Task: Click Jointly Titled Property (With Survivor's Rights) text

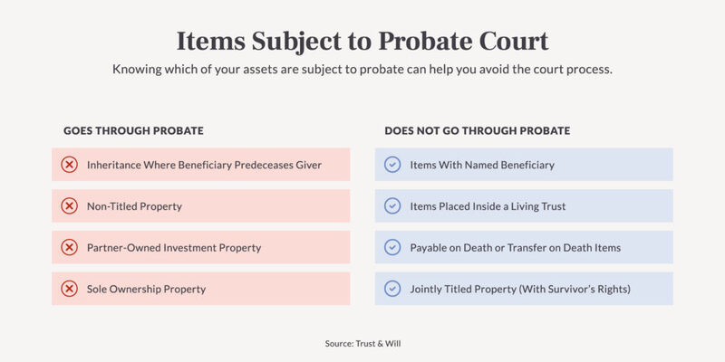Action: [520, 290]
